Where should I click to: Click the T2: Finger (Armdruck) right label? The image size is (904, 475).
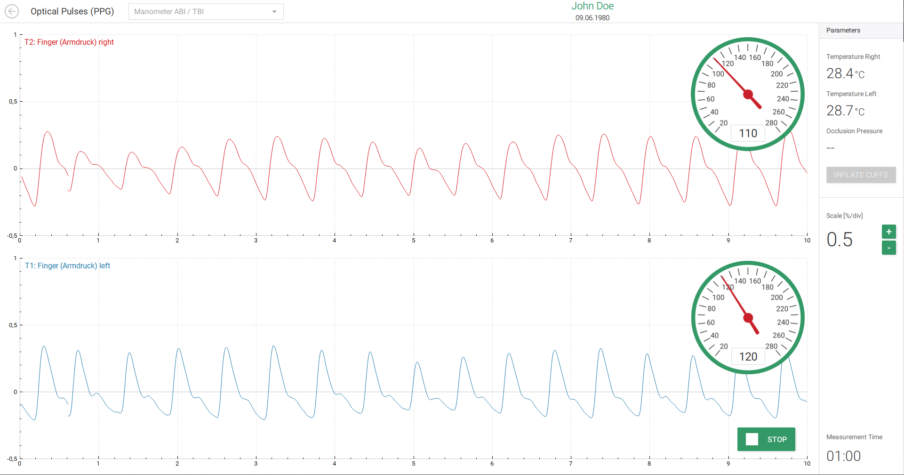[69, 42]
